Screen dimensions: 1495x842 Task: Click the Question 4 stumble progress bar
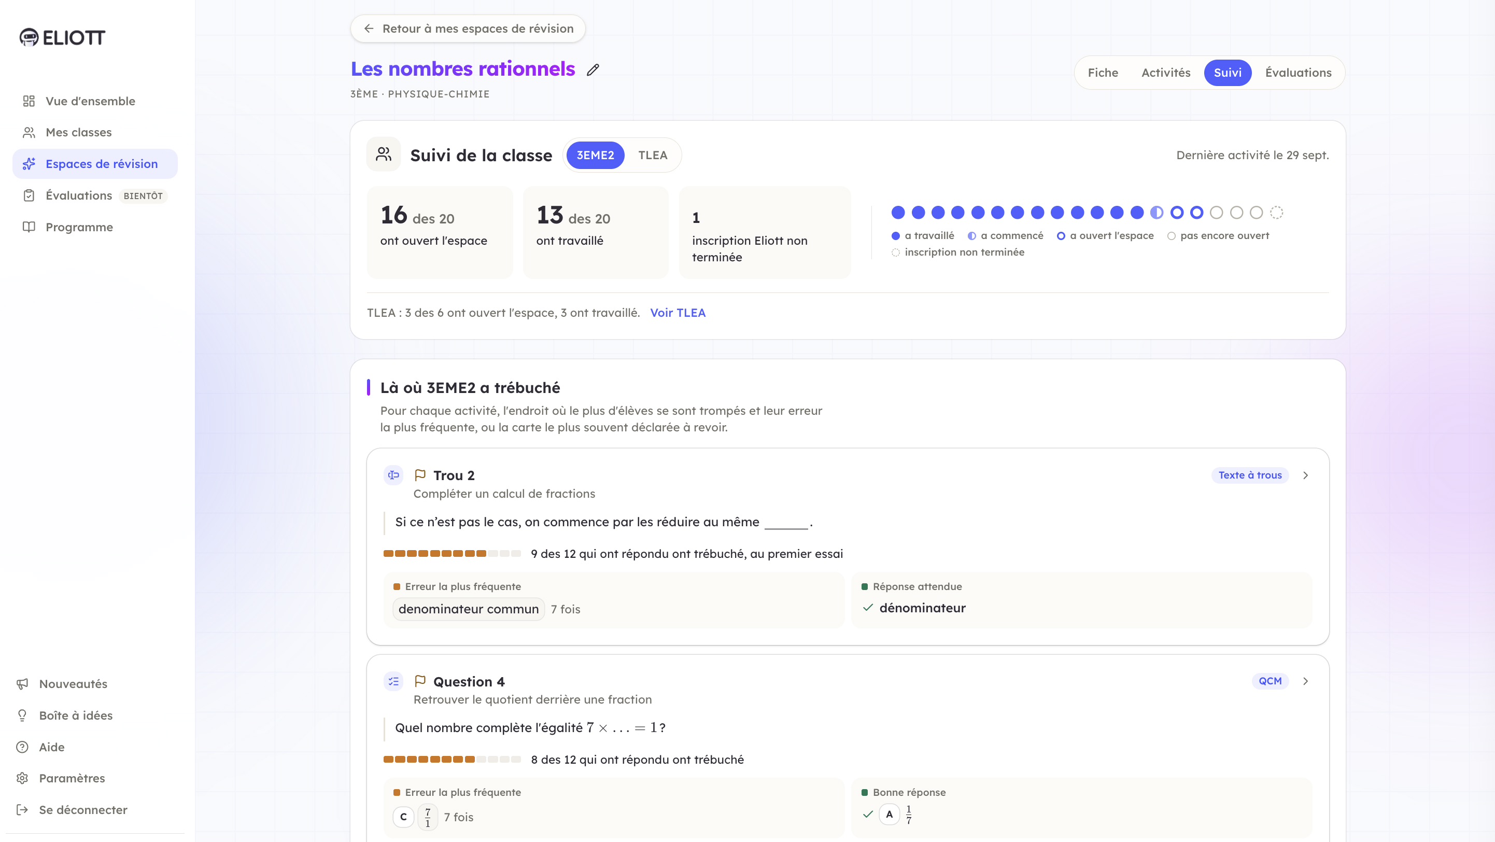click(x=452, y=759)
